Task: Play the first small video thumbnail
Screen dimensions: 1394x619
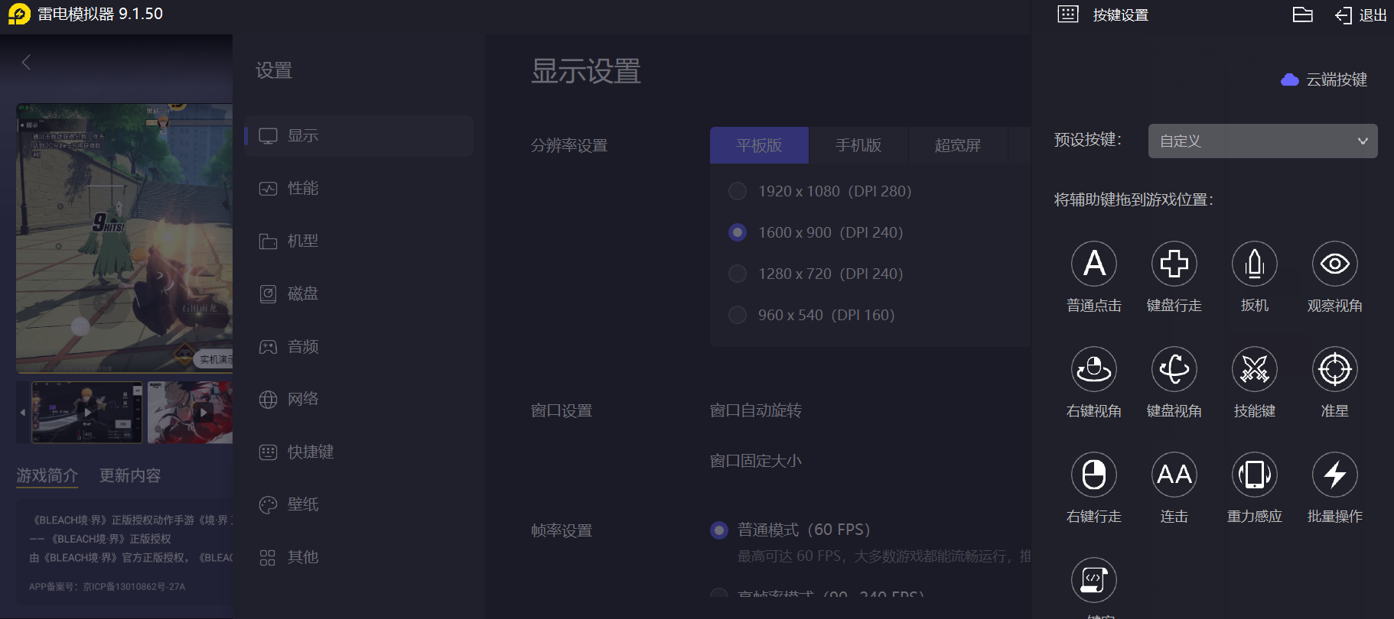Action: (x=87, y=413)
